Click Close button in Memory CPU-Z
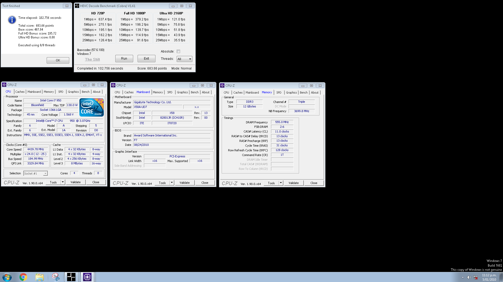The image size is (503, 282). (314, 183)
